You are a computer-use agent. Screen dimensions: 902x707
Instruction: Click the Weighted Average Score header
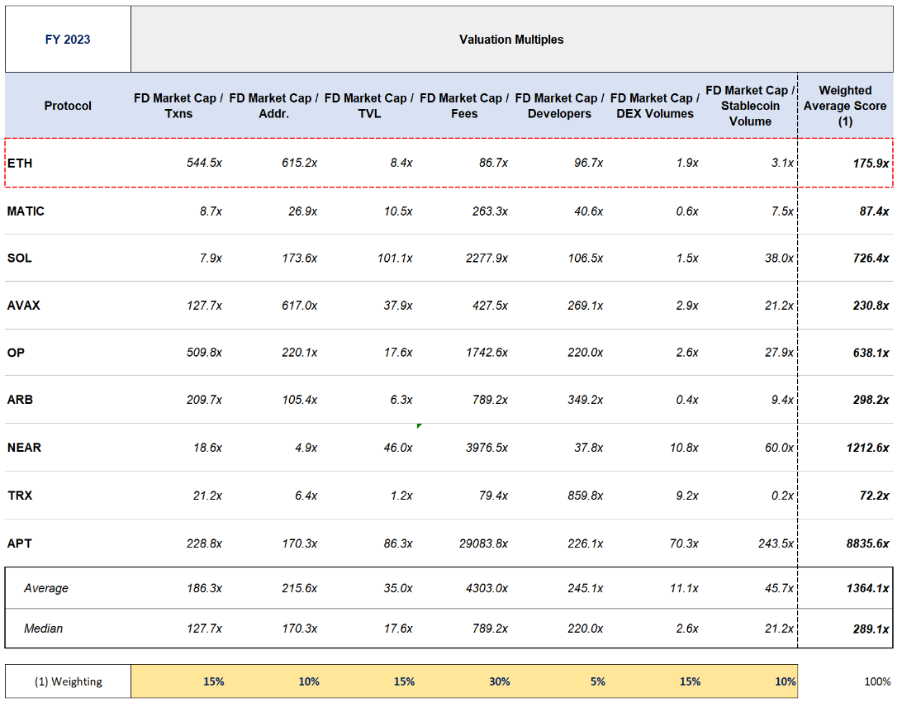tap(845, 106)
